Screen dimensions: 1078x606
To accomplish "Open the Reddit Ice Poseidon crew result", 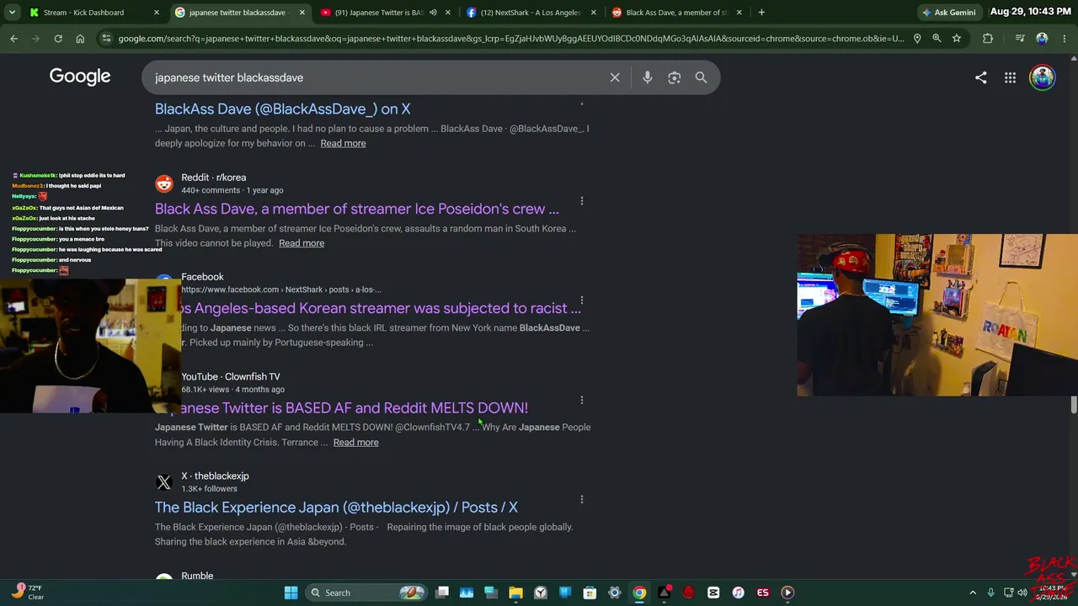I will pos(356,209).
